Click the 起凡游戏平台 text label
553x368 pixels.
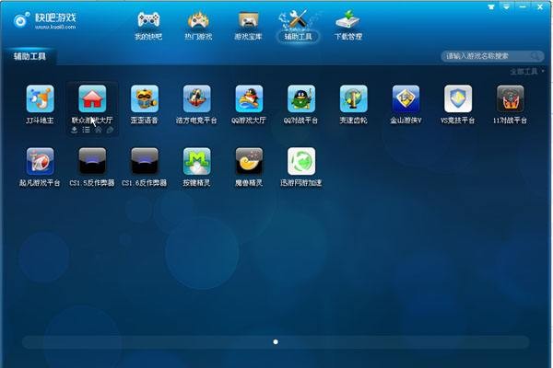click(x=40, y=183)
